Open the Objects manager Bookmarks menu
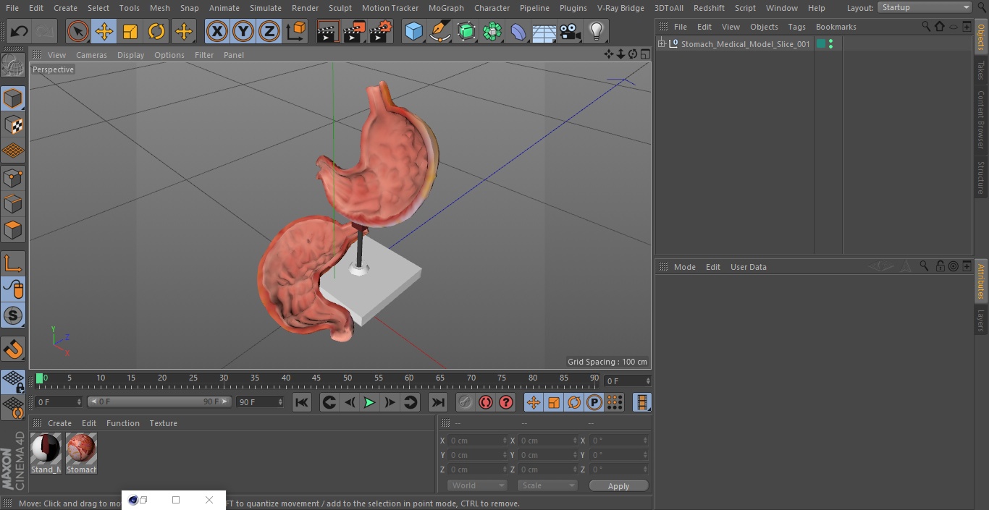 (836, 27)
